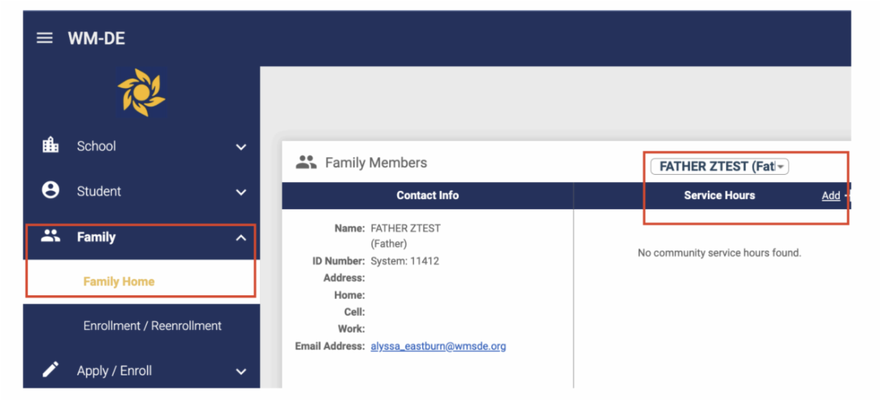881x401 pixels.
Task: Expand the Apply / Enroll chevron
Action: [241, 372]
